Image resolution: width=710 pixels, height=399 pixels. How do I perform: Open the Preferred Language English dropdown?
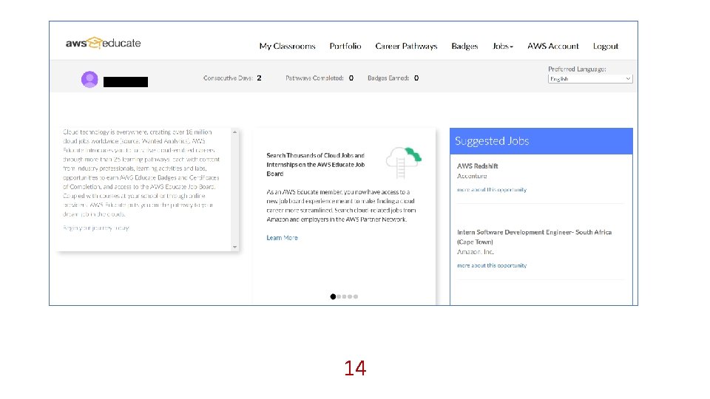[x=590, y=79]
